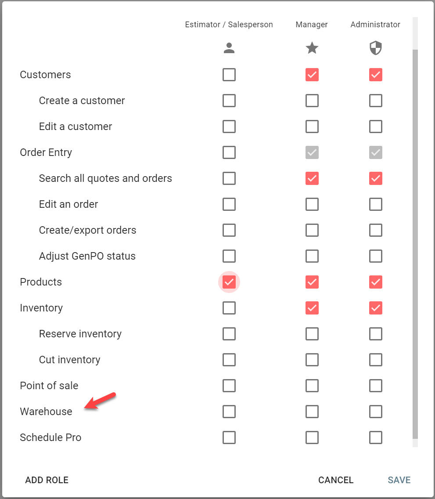Check Create a customer for Administrator

click(x=375, y=101)
